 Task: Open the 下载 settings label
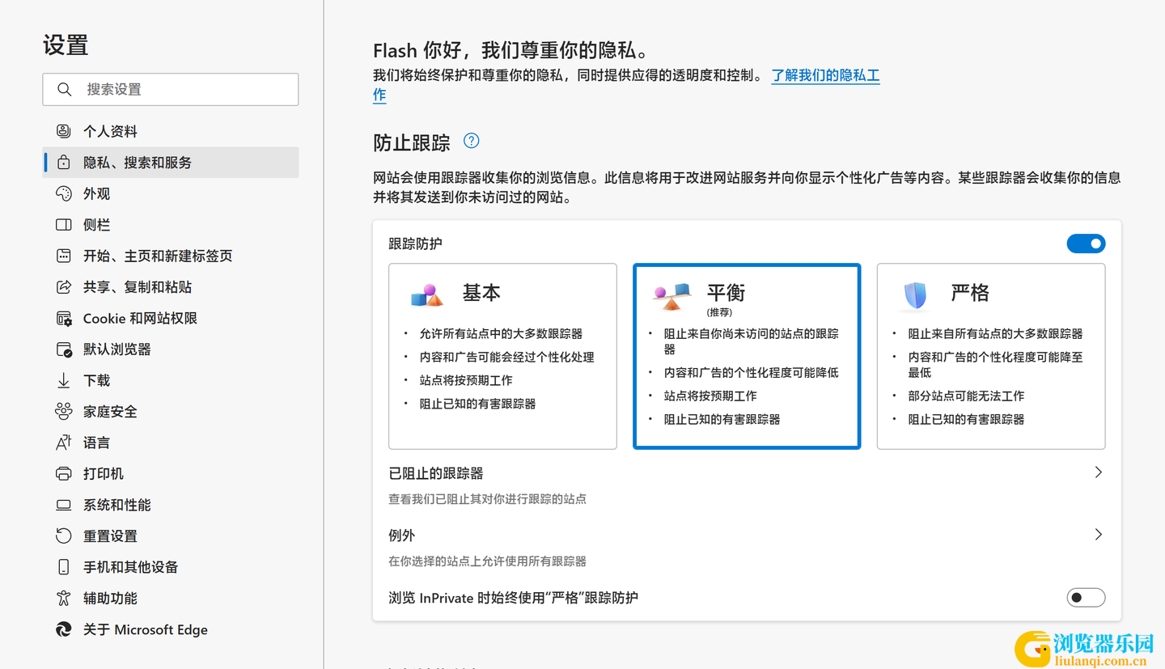click(x=96, y=380)
